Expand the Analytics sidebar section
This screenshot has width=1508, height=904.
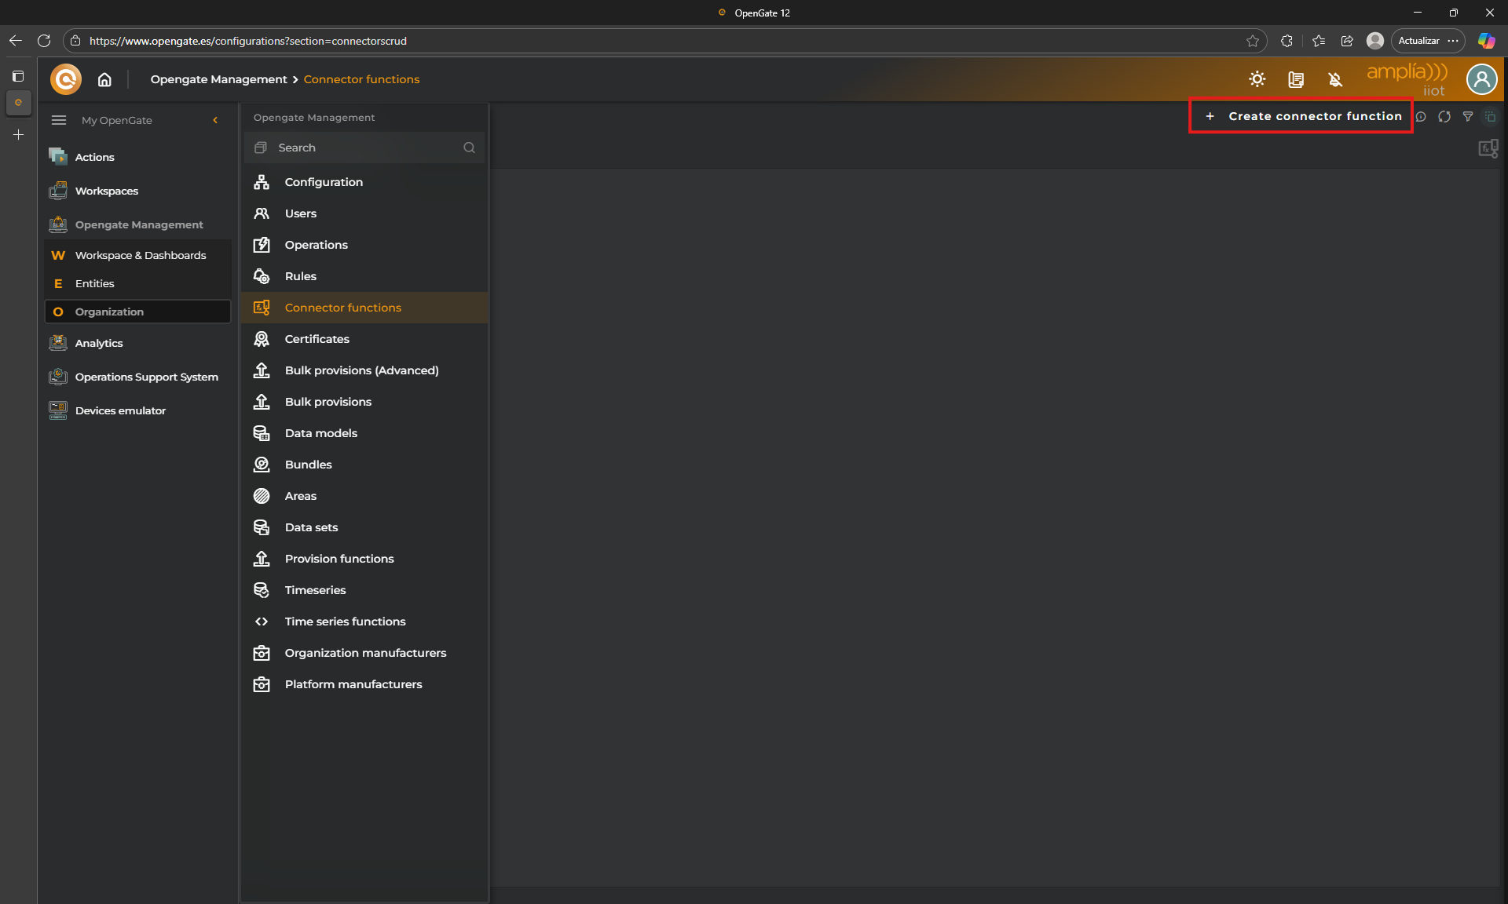point(99,343)
